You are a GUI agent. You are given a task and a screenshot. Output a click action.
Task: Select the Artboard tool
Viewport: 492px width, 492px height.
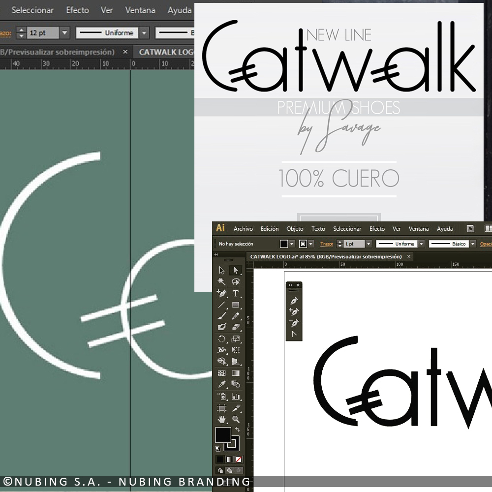(x=222, y=408)
